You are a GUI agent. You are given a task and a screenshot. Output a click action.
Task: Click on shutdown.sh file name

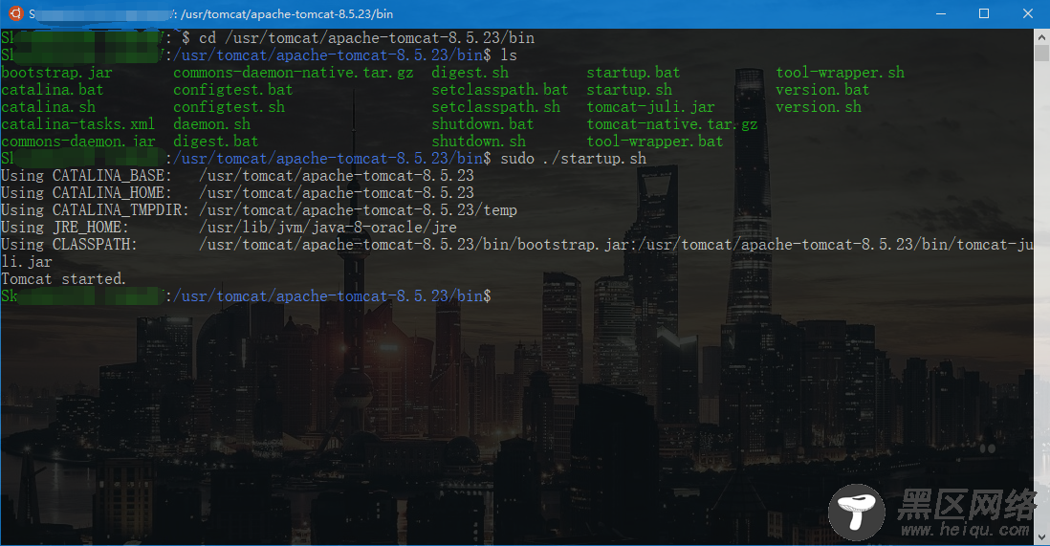[x=479, y=142]
